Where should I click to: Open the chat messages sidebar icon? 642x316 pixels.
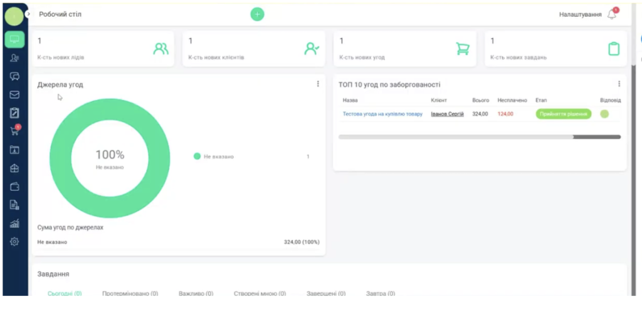(x=14, y=76)
